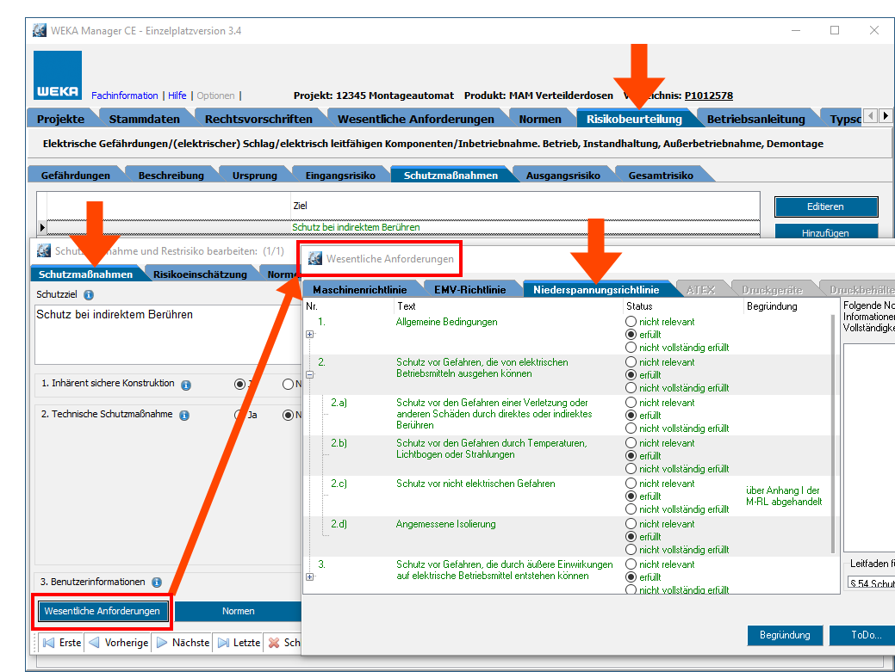Image resolution: width=895 pixels, height=672 pixels.
Task: Go to previous record with Vorherige
Action: [x=118, y=643]
